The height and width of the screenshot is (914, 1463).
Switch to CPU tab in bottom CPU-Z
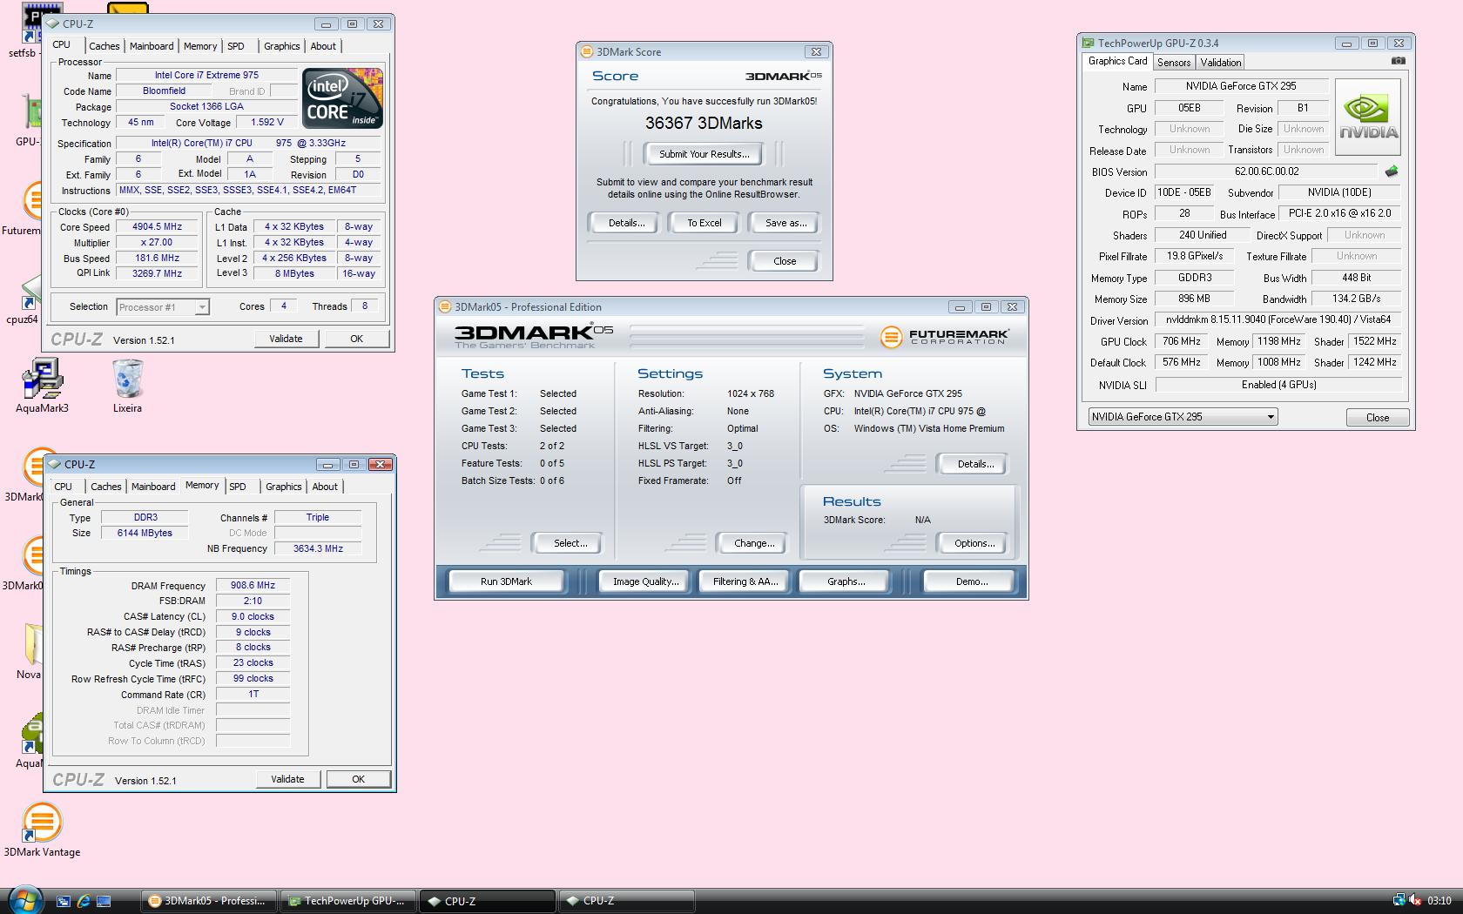(x=64, y=487)
